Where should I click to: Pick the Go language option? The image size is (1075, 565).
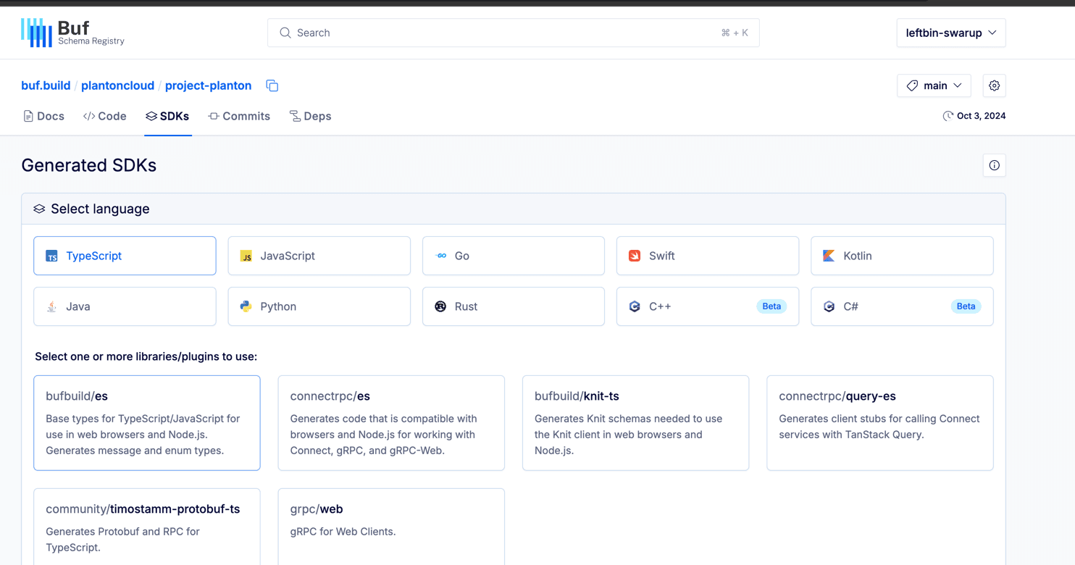514,256
